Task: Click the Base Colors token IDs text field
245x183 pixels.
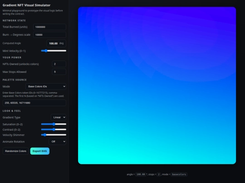Action: point(34,103)
